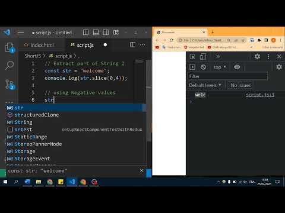Open Console settings gear
285x213 pixels.
(x=279, y=67)
